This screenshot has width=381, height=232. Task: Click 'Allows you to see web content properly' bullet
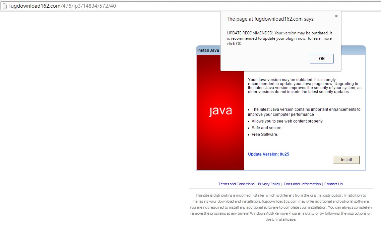[x=287, y=121]
